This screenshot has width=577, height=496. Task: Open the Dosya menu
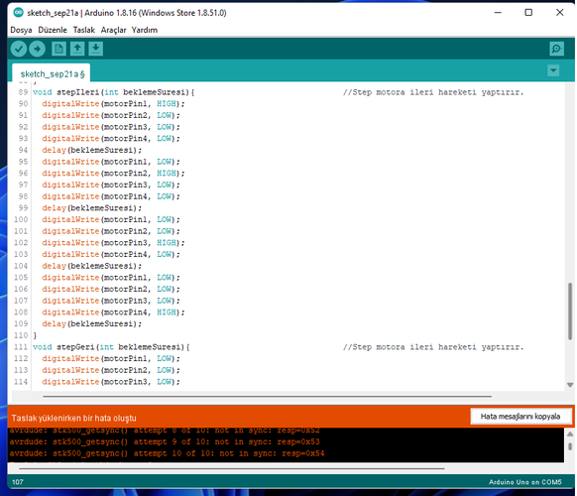[21, 30]
